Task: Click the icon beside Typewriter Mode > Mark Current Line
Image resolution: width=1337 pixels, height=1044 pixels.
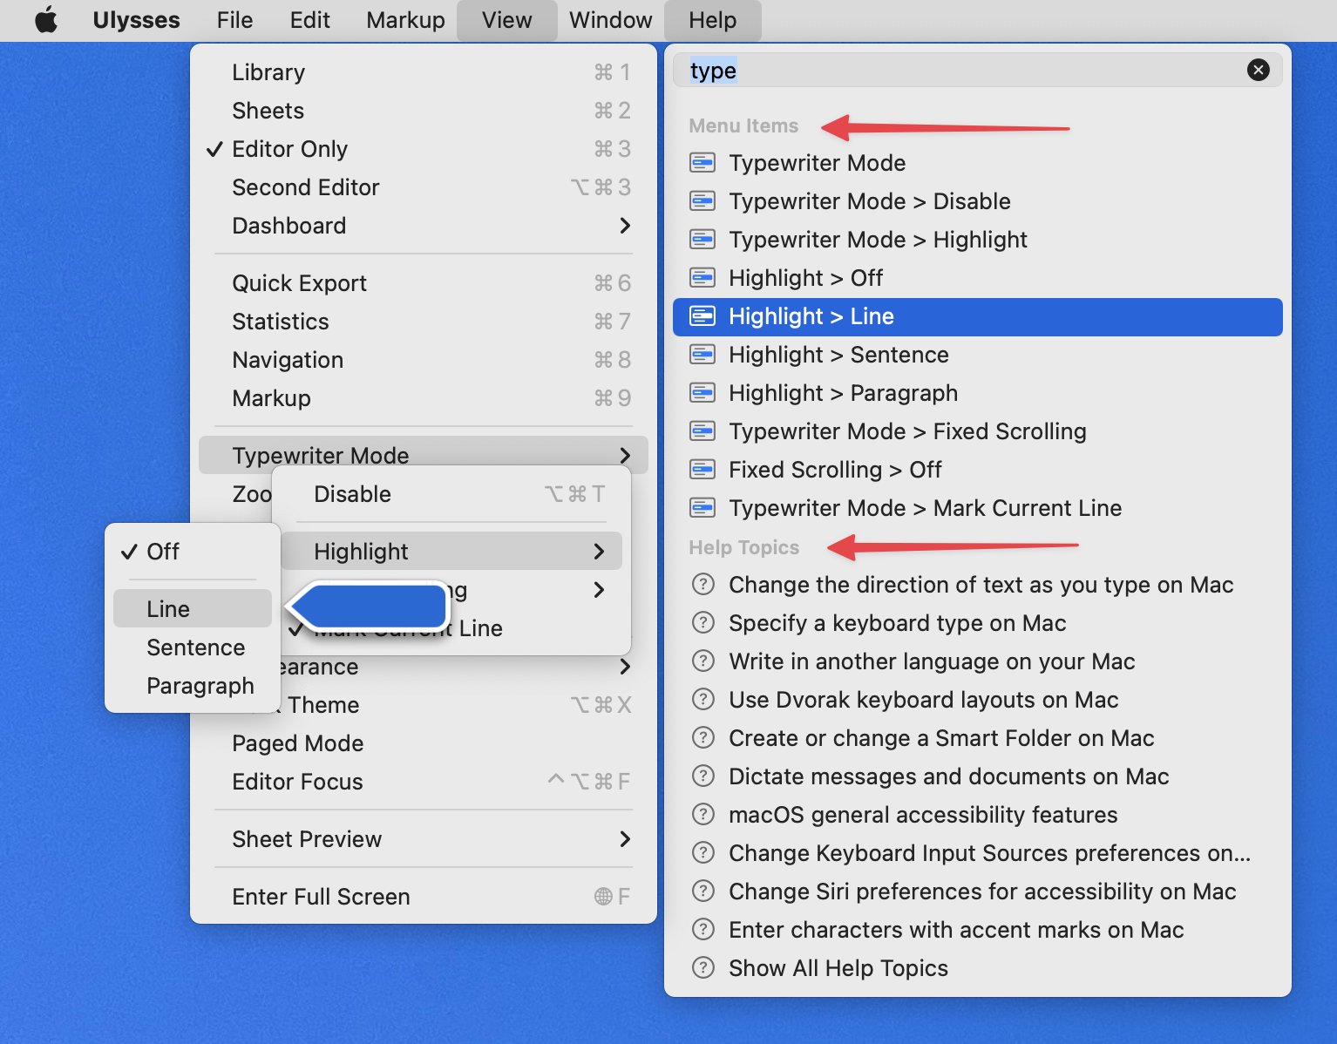Action: tap(702, 508)
